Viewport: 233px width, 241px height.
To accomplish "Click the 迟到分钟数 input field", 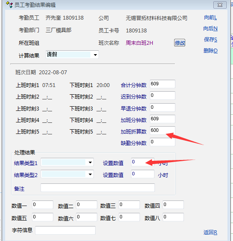I will click(x=163, y=96).
